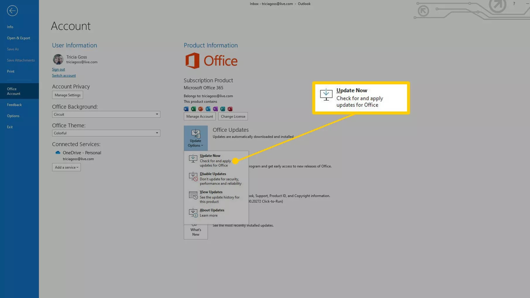Click the Disable Updates icon in menu

[x=193, y=177]
